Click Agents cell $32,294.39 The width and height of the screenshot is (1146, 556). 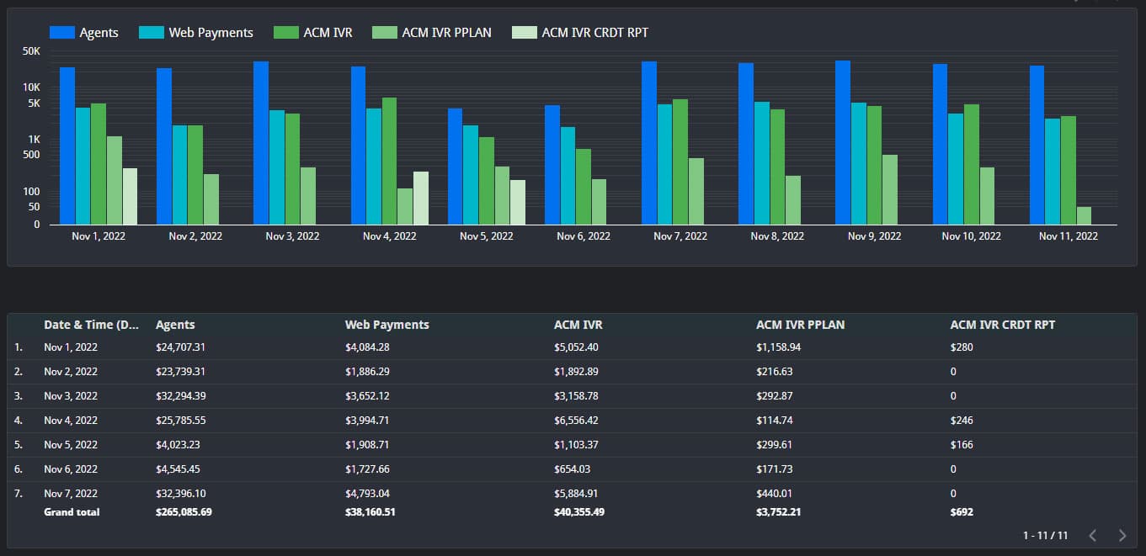(x=181, y=395)
